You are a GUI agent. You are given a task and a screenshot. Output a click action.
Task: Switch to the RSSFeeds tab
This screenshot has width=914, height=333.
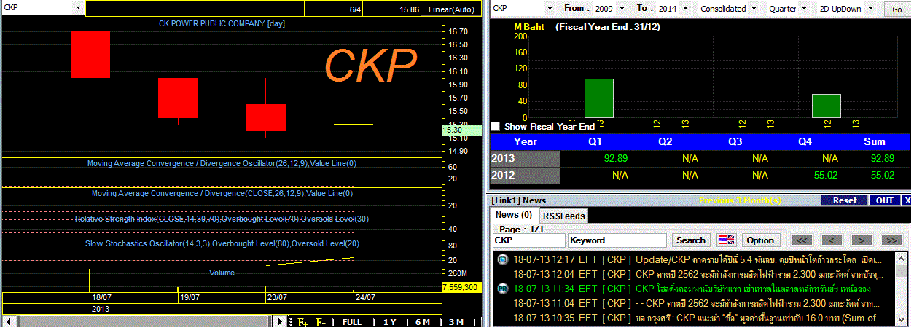tap(563, 216)
